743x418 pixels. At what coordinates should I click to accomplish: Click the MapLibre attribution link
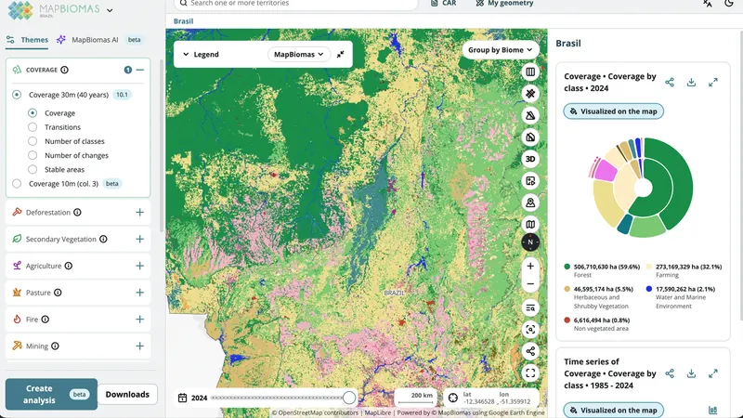[378, 412]
